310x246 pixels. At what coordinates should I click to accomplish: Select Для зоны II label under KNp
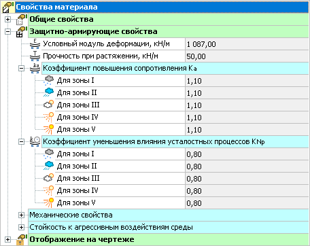point(77,166)
